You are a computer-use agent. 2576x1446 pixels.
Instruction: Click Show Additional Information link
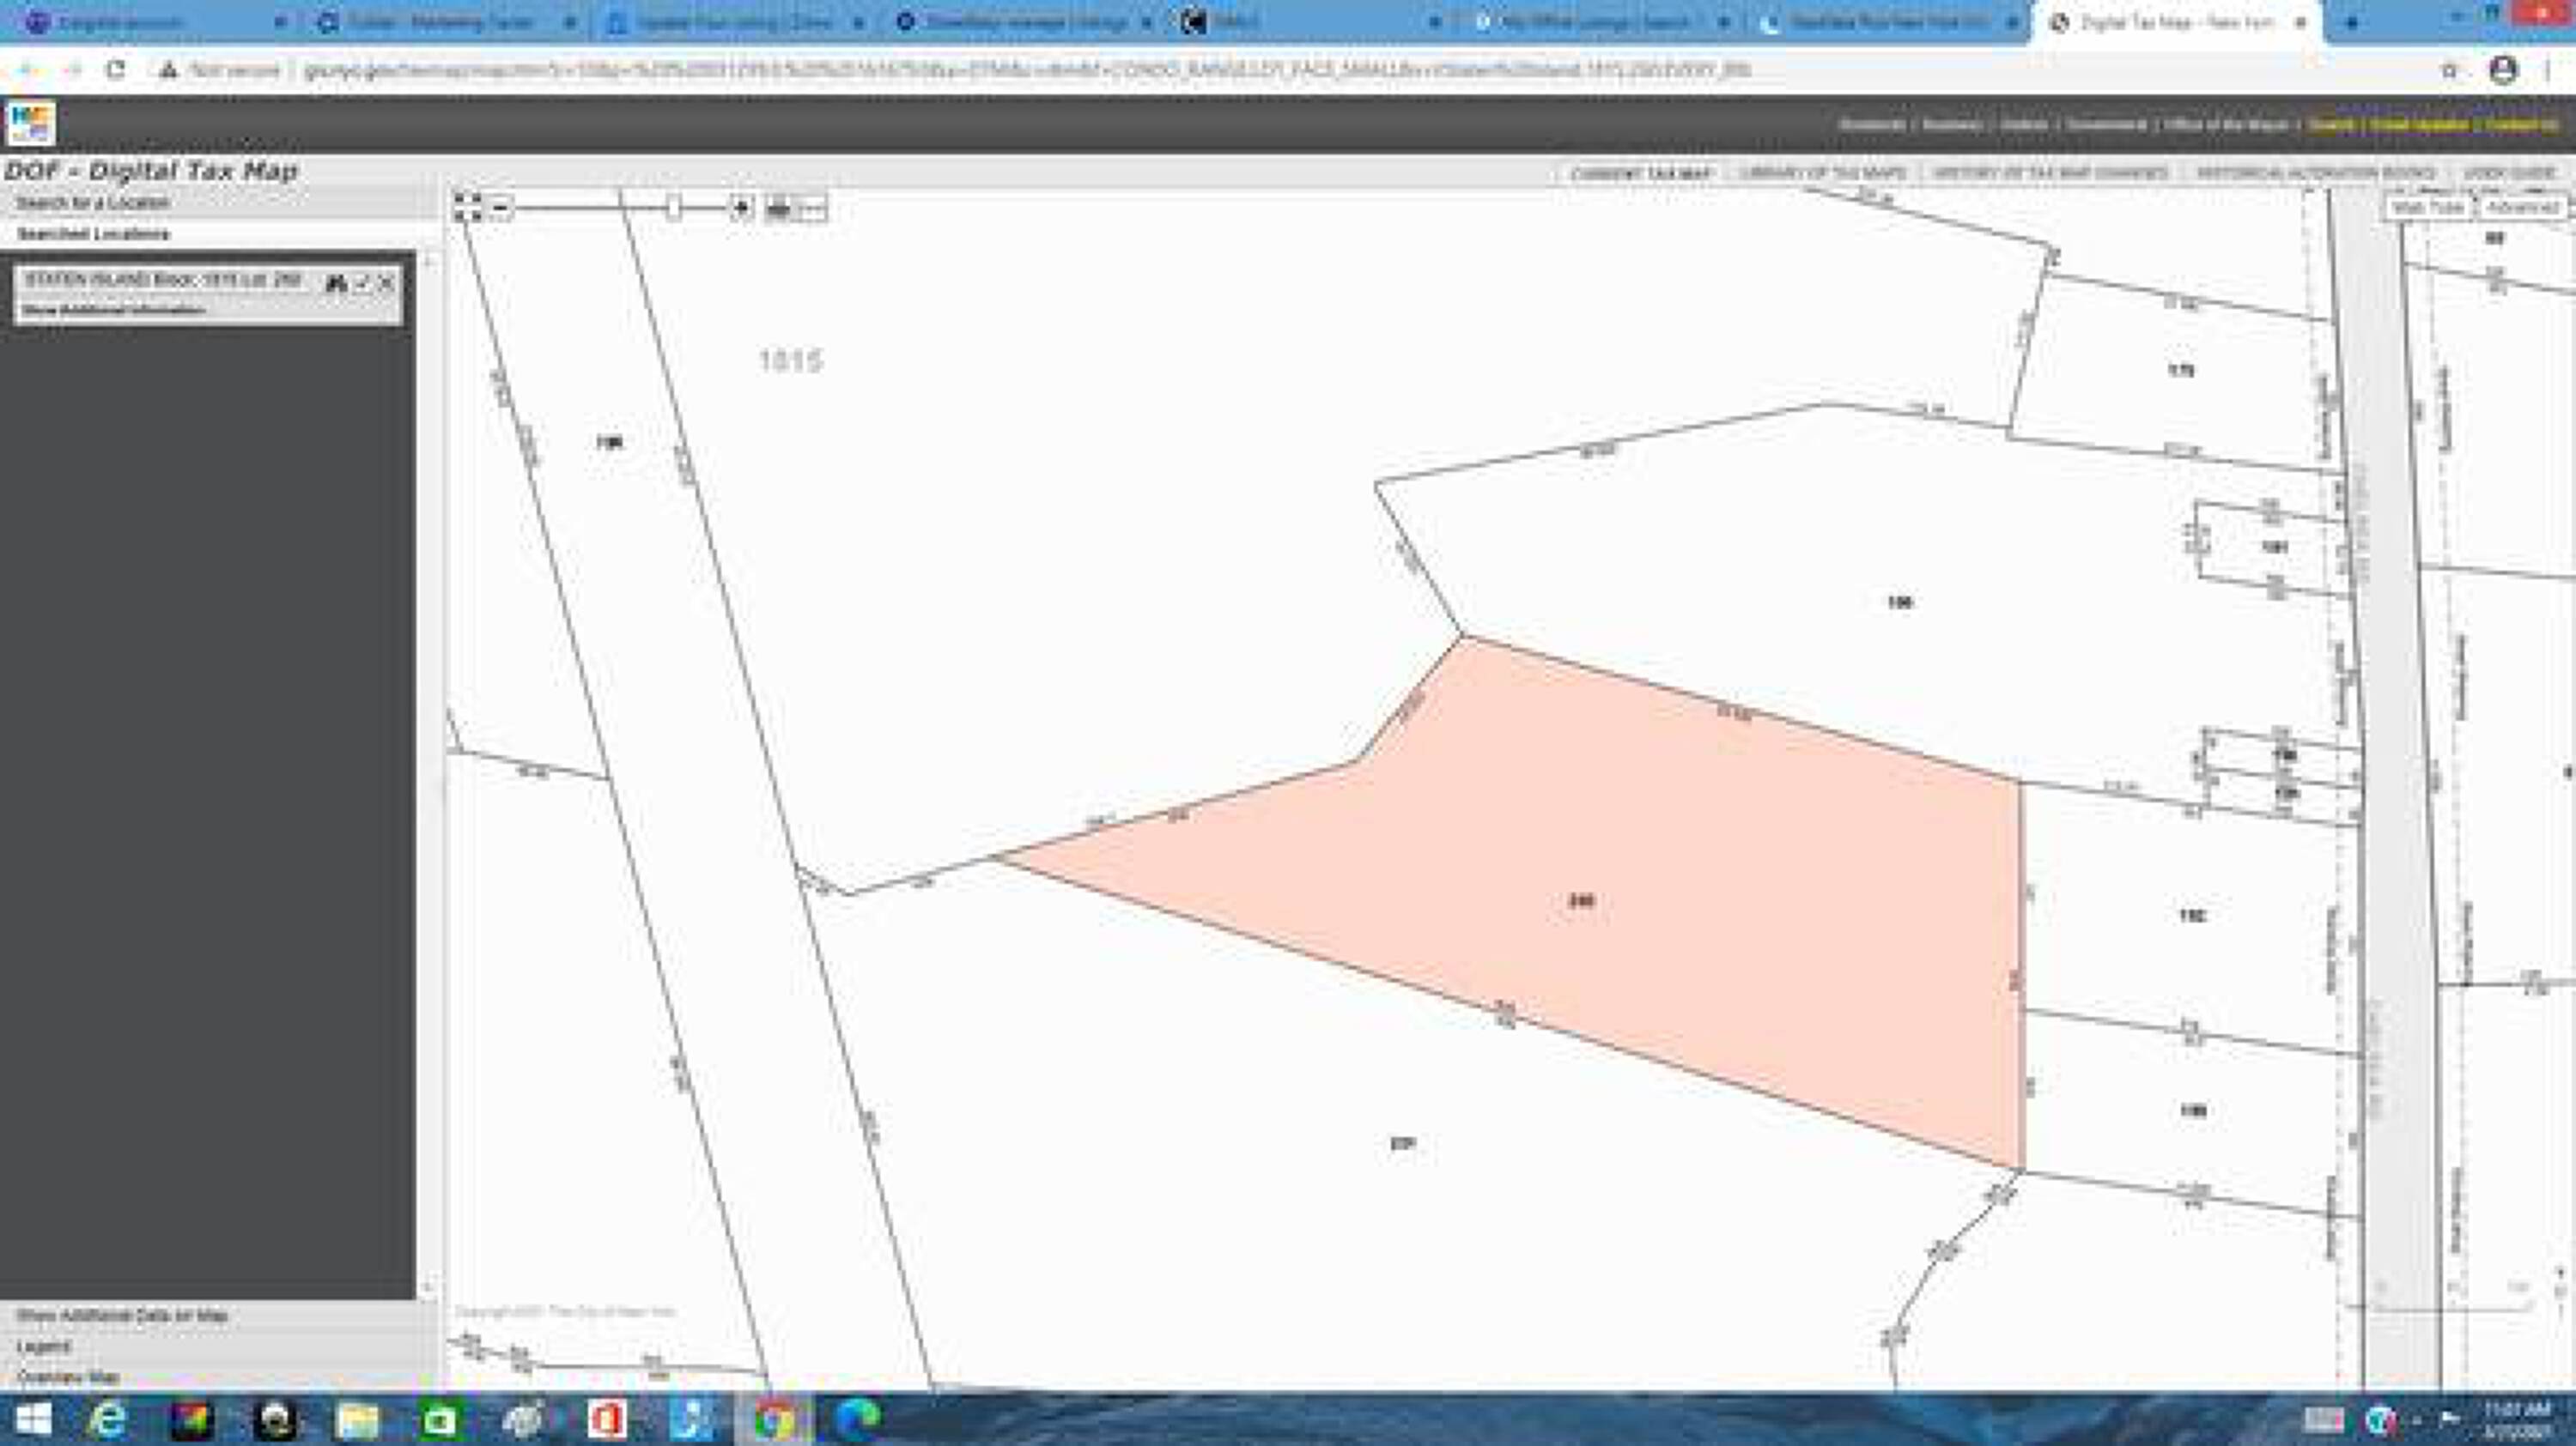click(113, 310)
